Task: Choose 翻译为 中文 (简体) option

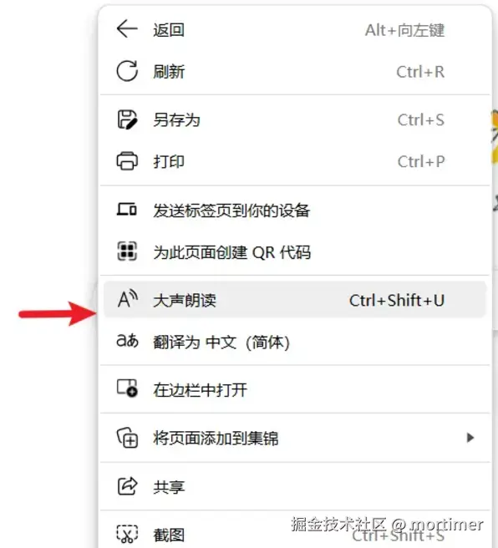Action: click(x=295, y=342)
